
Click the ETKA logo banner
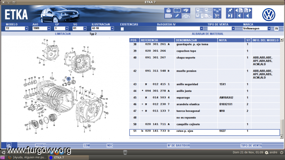16,15
